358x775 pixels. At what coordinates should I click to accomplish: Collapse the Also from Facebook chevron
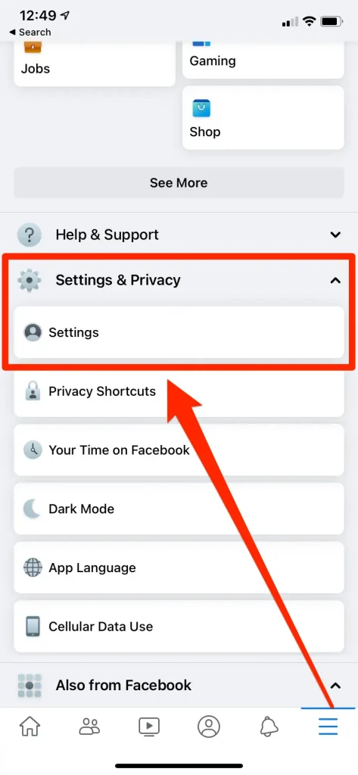(336, 686)
